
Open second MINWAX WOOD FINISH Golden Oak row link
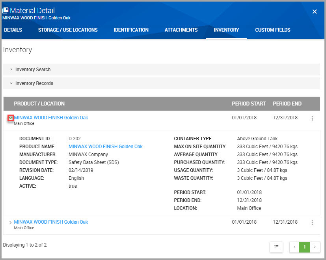point(51,222)
